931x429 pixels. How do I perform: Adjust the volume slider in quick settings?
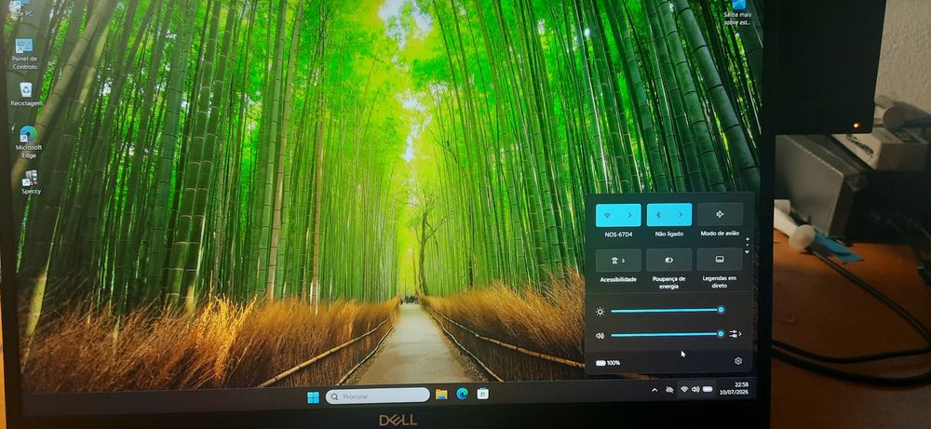[666, 335]
